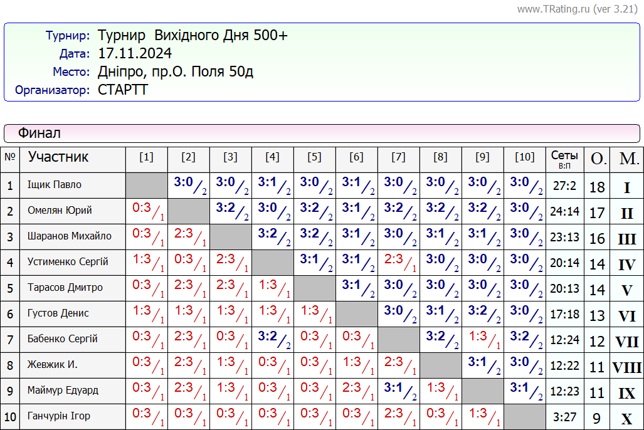
Task: Click the www.TRating.ru link at top
Action: [x=554, y=9]
